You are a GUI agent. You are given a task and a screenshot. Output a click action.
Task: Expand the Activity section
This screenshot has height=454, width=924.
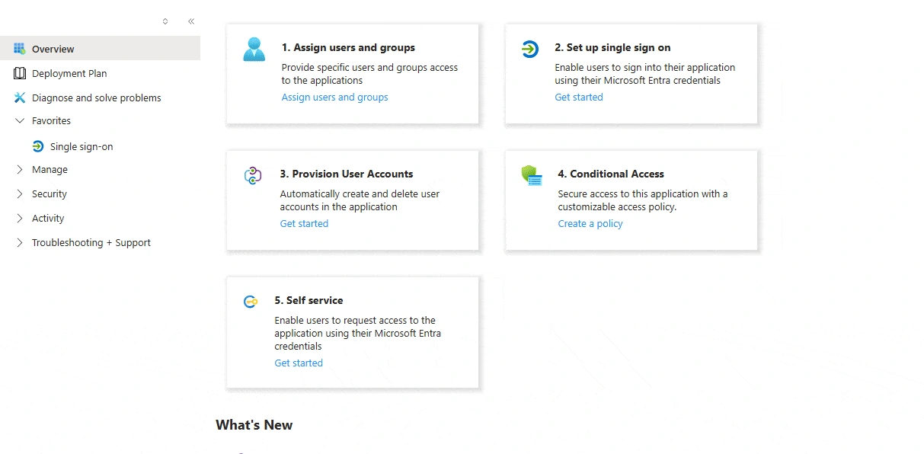18,218
